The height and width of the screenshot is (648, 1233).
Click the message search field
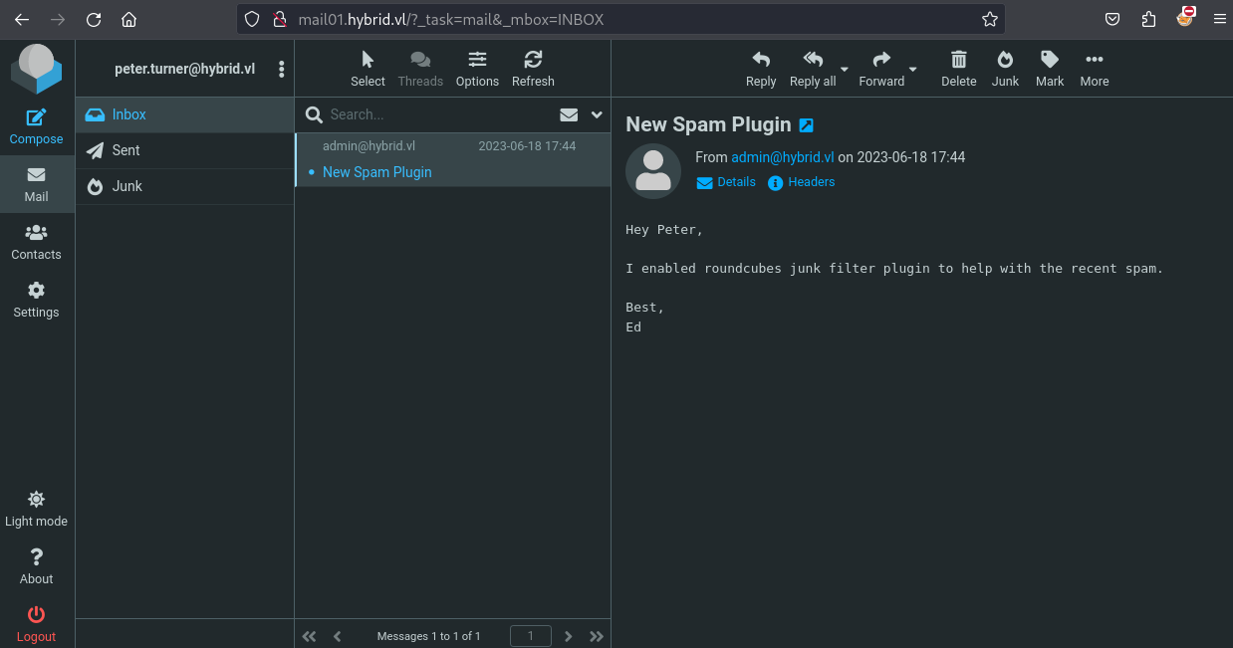pos(439,114)
